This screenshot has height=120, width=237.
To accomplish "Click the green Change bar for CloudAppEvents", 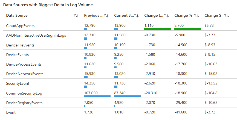I will (x=157, y=29).
